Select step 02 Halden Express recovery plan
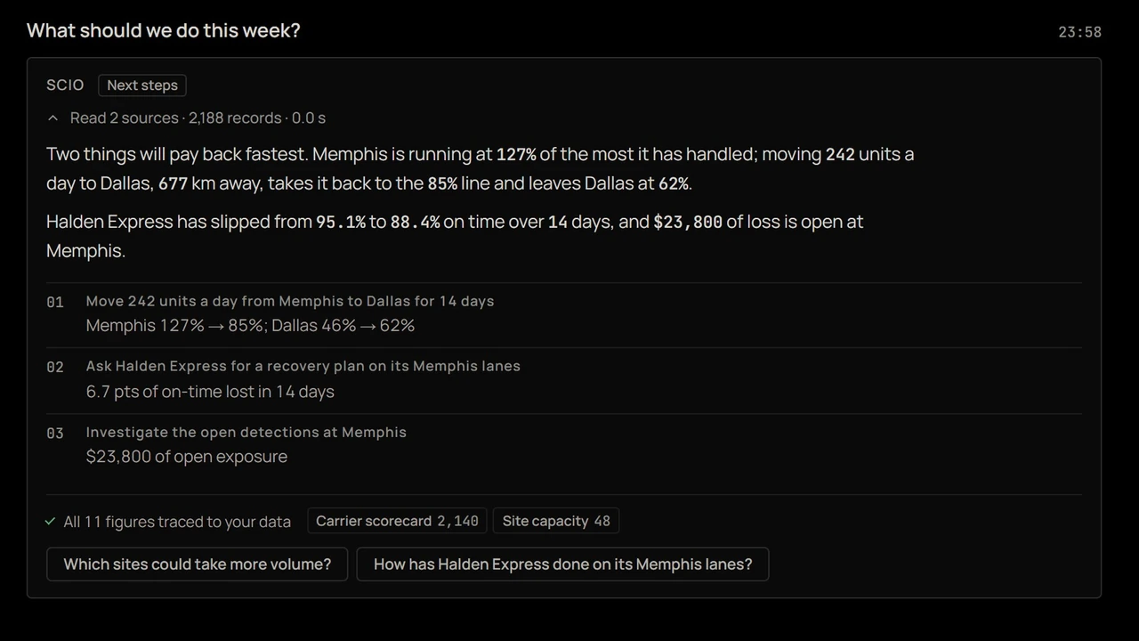 coord(564,380)
